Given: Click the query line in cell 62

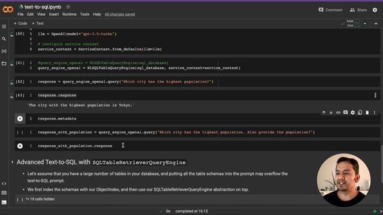Looking at the screenshot, I should click(x=126, y=82).
